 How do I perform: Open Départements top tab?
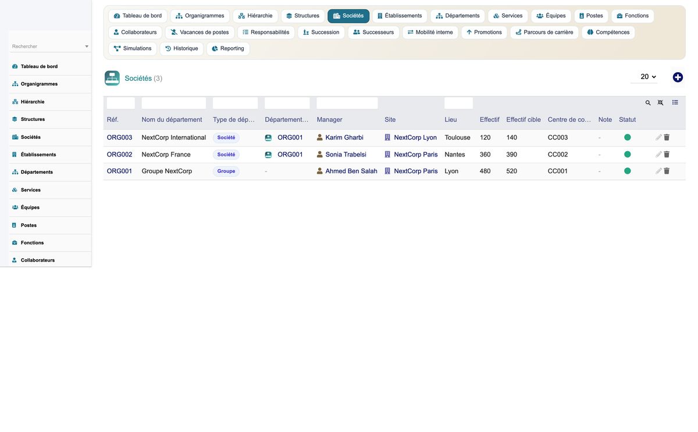pyautogui.click(x=458, y=16)
